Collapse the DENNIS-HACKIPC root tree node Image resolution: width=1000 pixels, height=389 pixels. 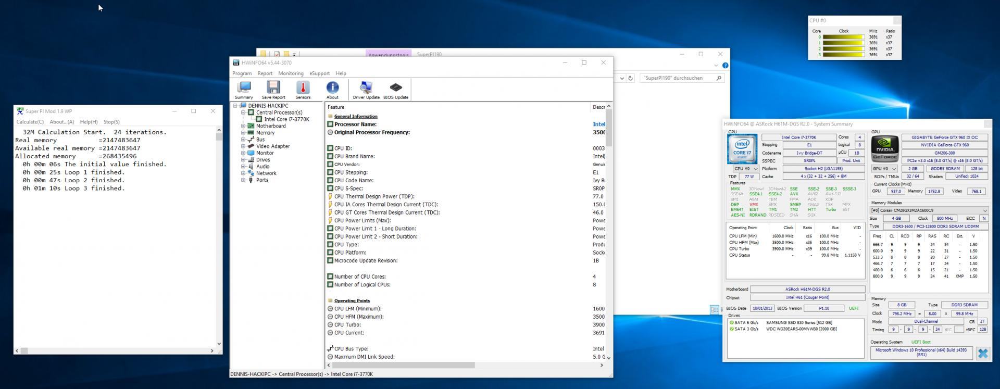(x=235, y=106)
